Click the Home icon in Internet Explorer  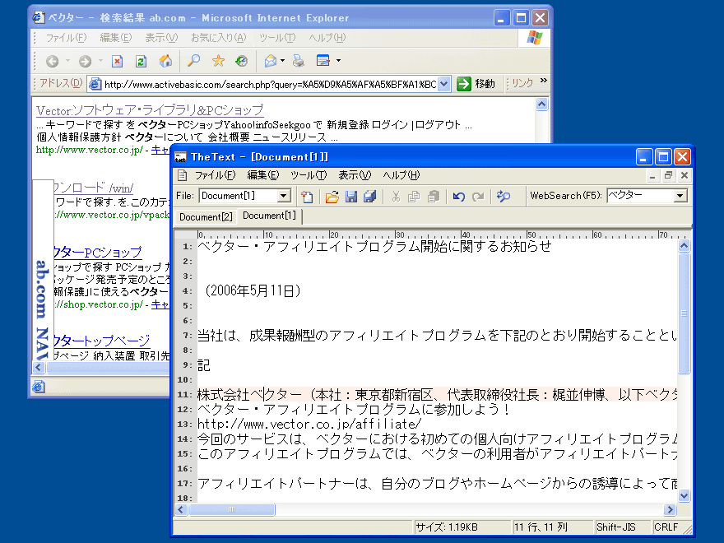click(x=165, y=61)
